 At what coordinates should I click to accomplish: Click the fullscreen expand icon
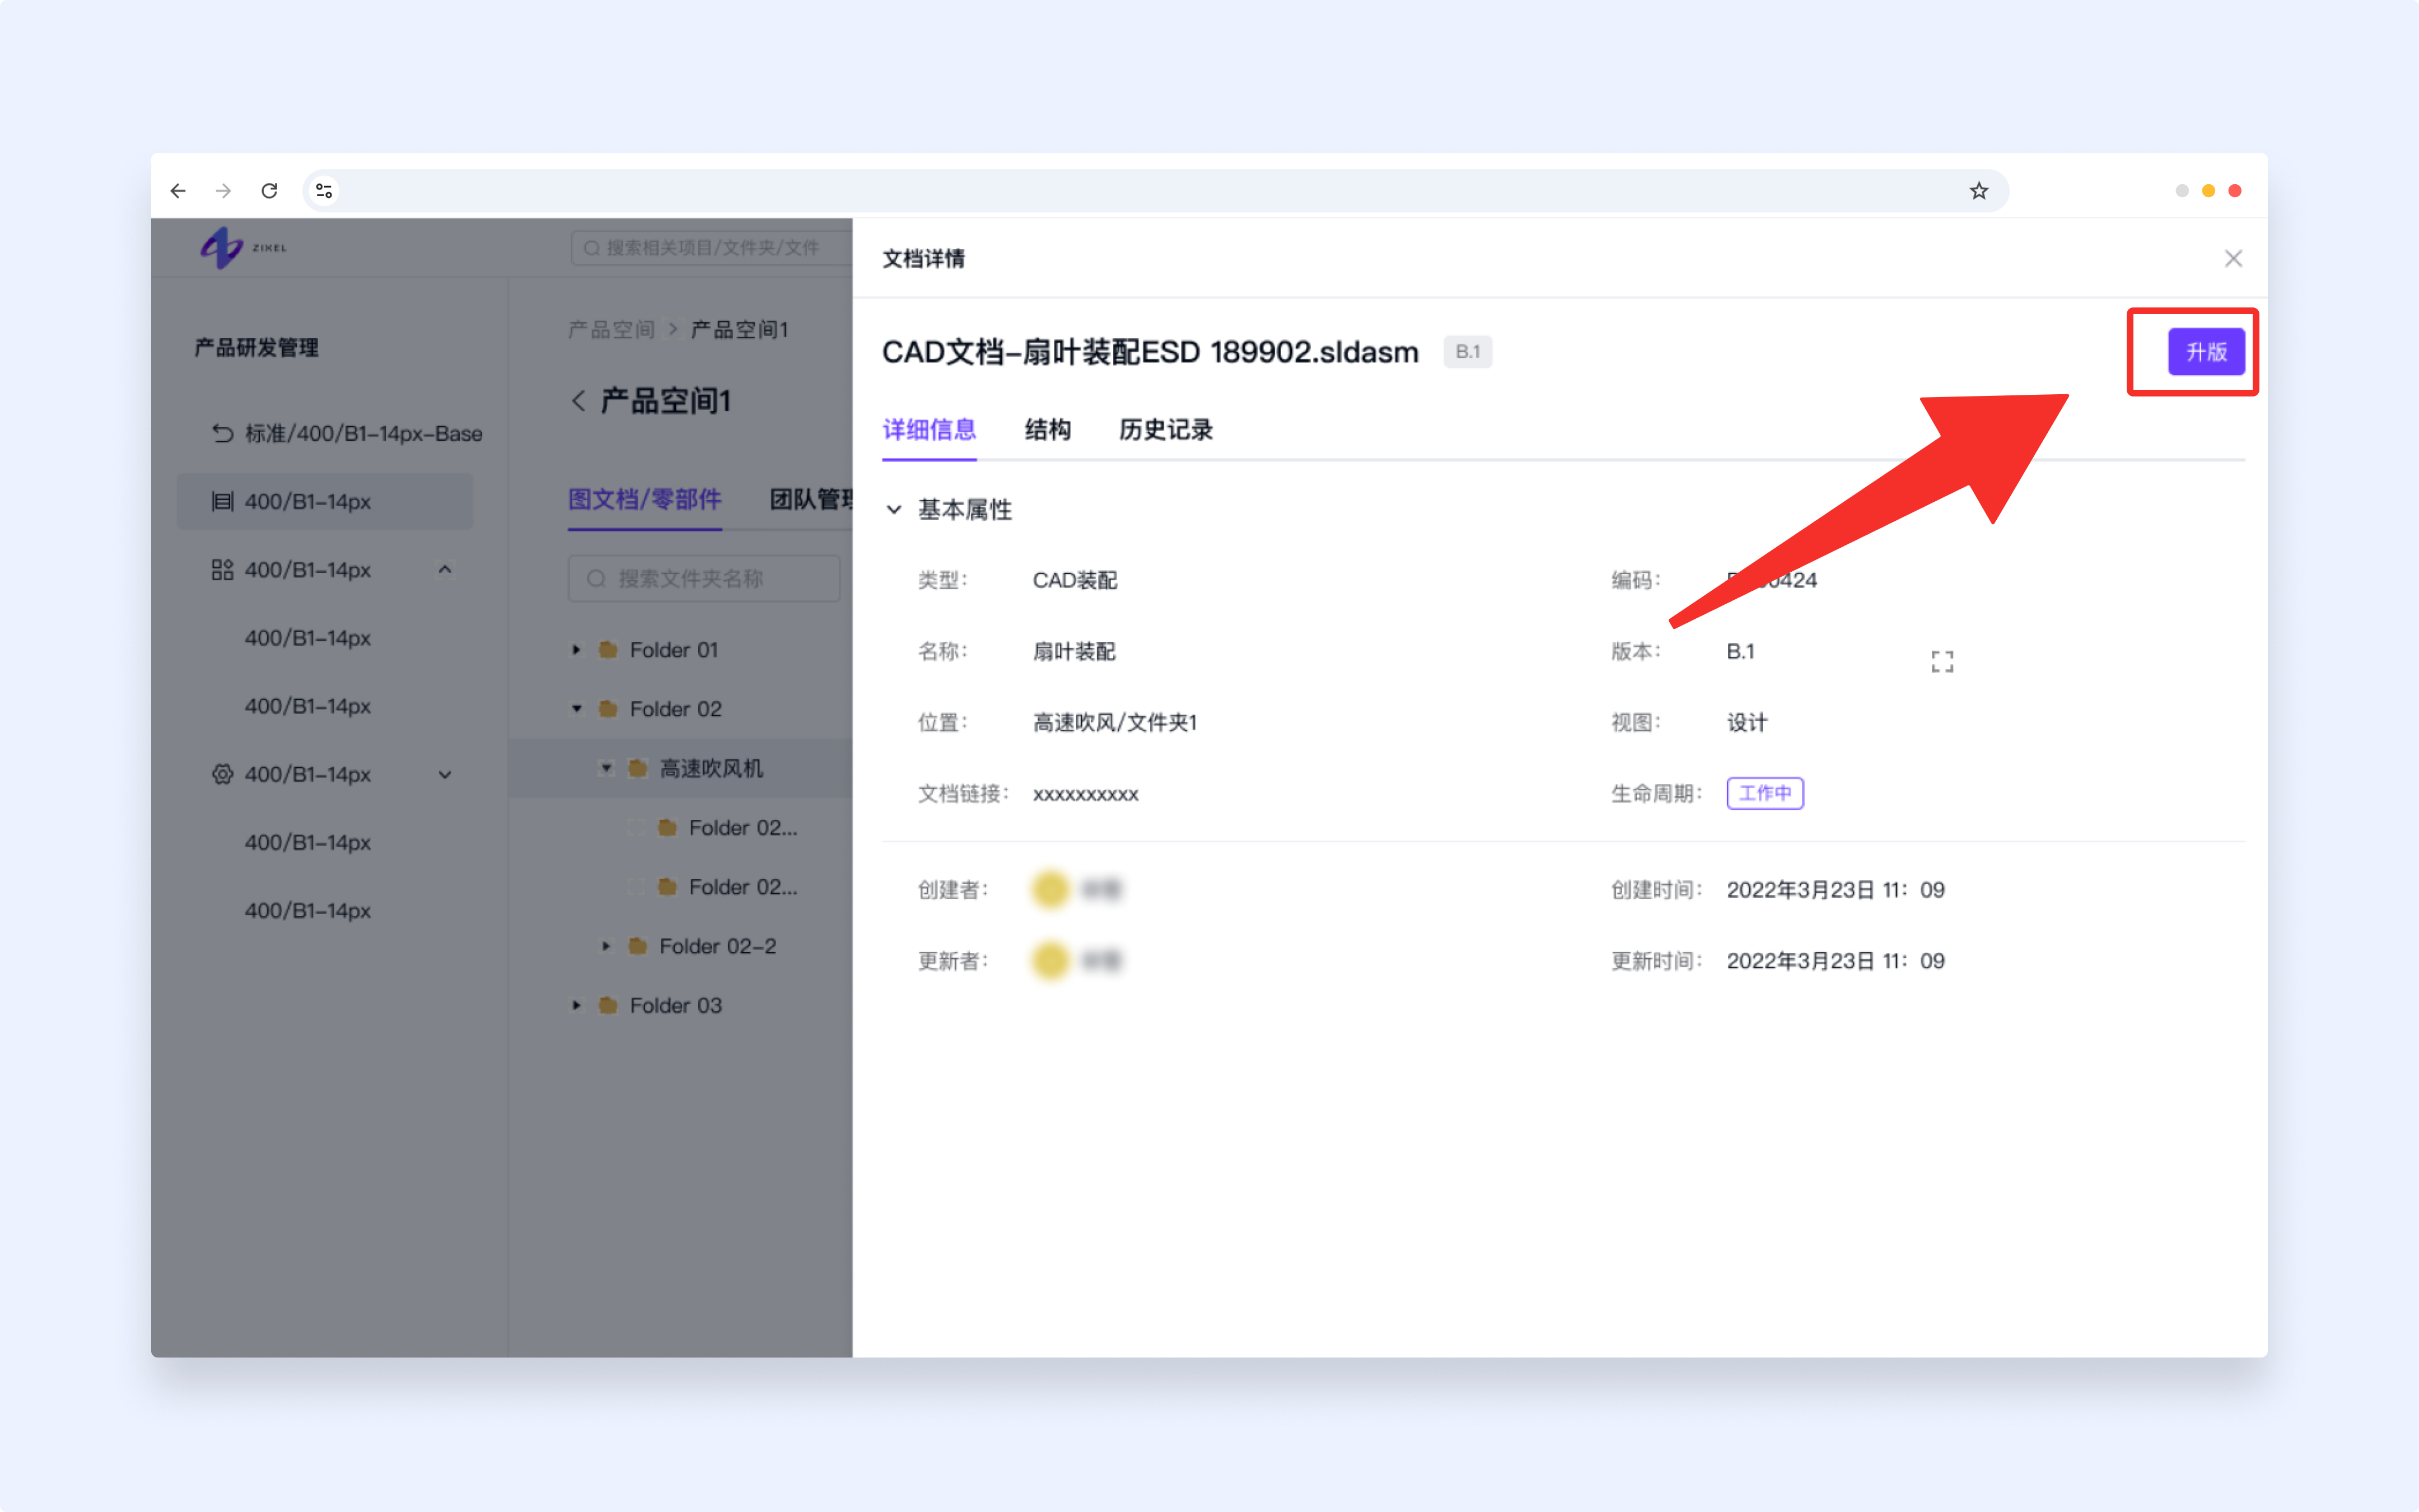(x=1941, y=661)
